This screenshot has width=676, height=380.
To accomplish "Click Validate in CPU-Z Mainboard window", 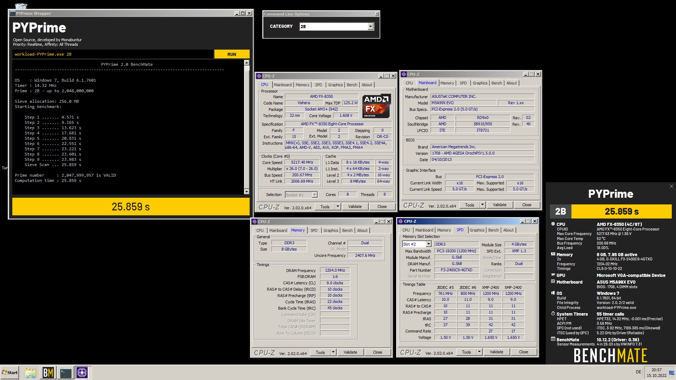I will point(500,205).
